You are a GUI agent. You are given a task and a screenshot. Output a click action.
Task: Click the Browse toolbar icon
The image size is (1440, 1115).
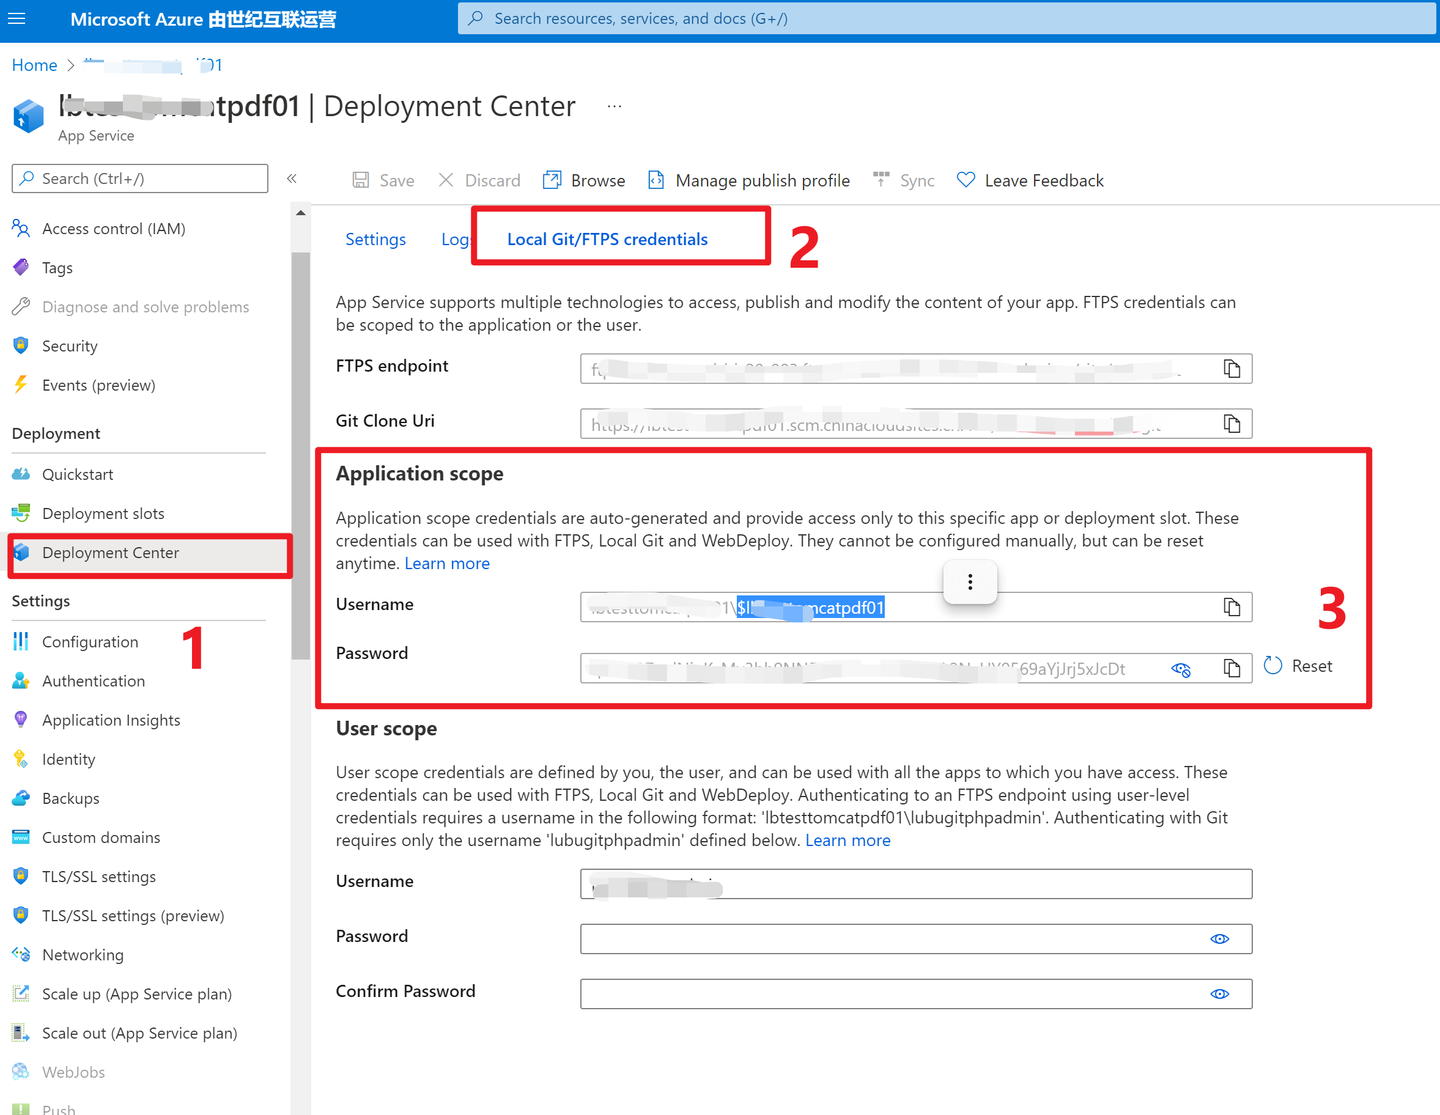pos(551,180)
